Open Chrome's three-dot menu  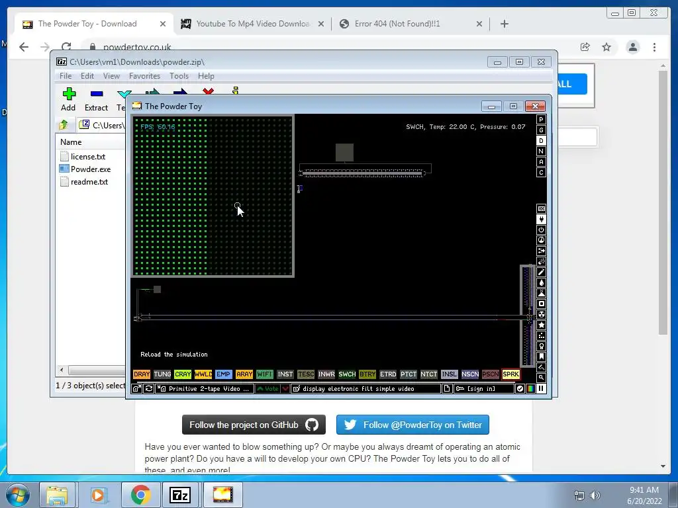point(654,47)
